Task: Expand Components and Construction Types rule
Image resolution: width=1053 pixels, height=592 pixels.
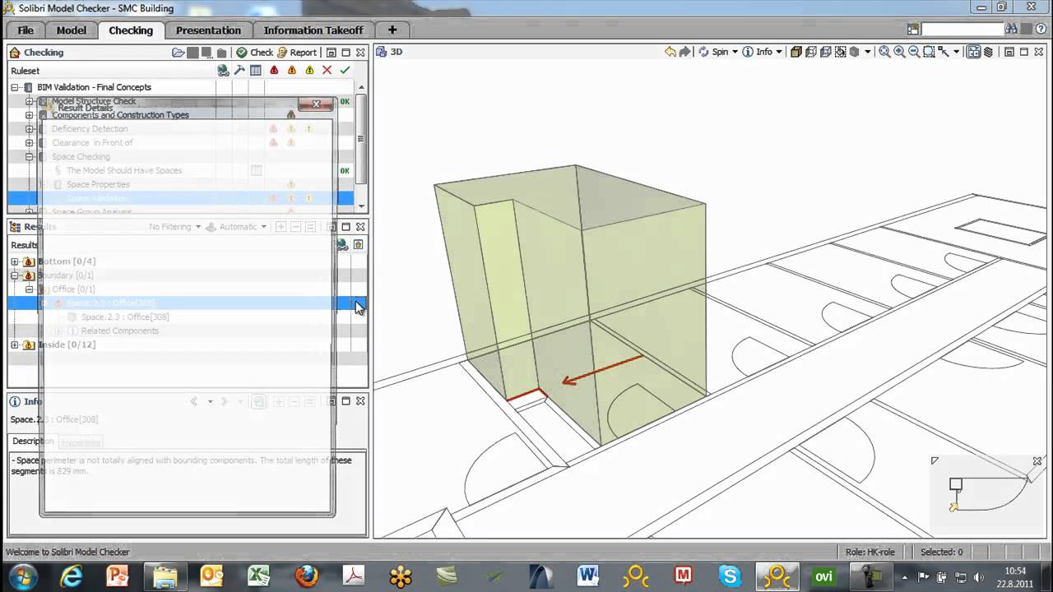Action: pyautogui.click(x=30, y=115)
